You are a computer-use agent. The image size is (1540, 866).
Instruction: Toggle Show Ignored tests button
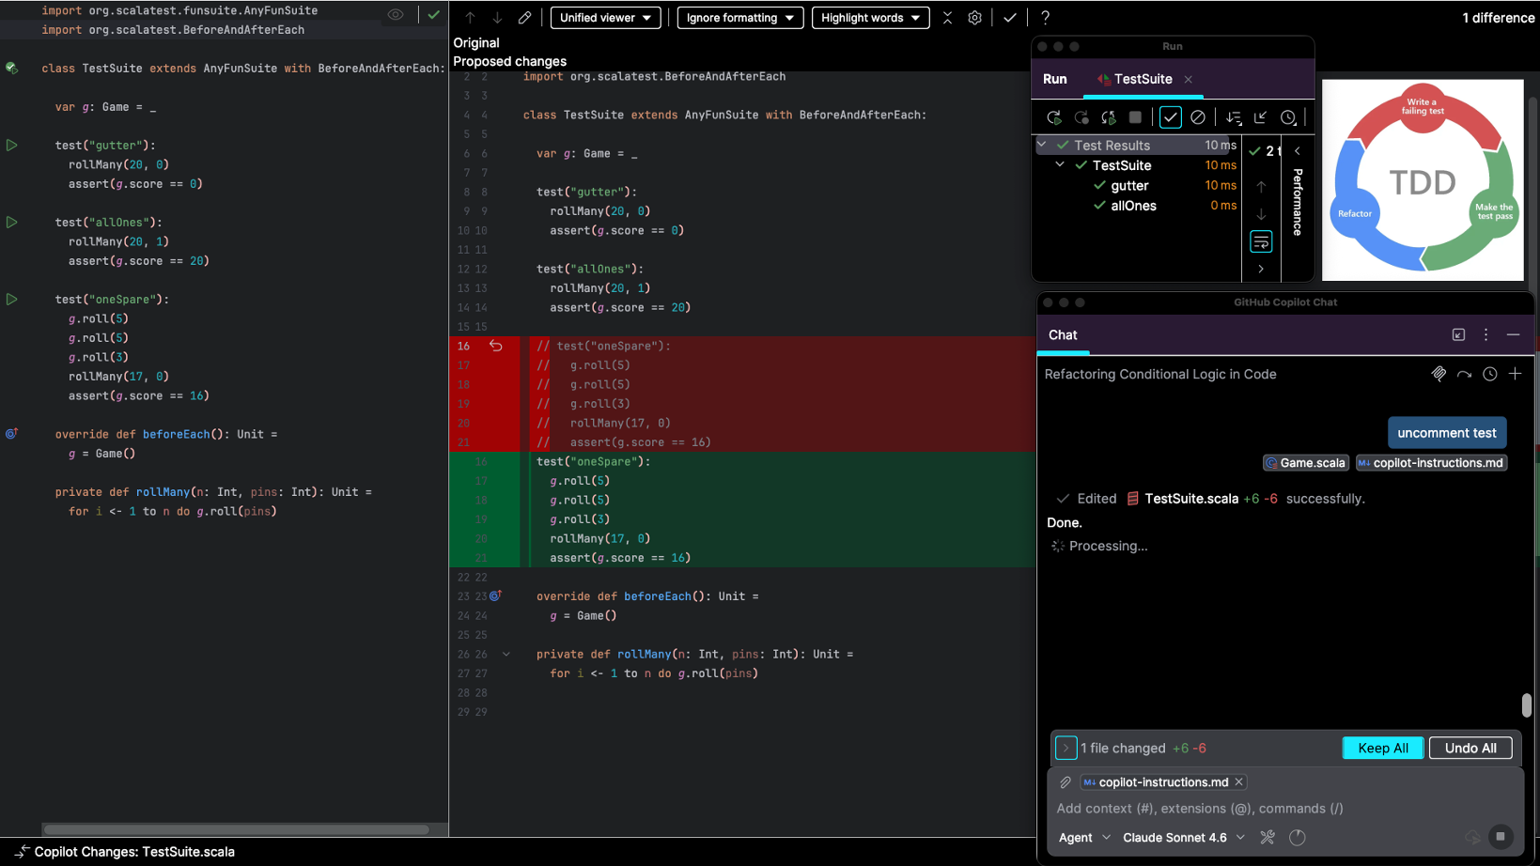pos(1198,117)
